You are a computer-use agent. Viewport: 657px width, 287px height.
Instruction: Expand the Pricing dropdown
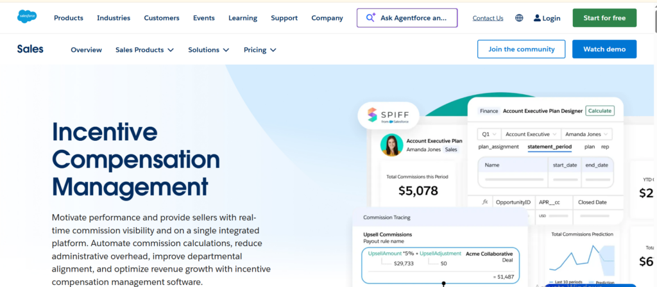tap(260, 50)
